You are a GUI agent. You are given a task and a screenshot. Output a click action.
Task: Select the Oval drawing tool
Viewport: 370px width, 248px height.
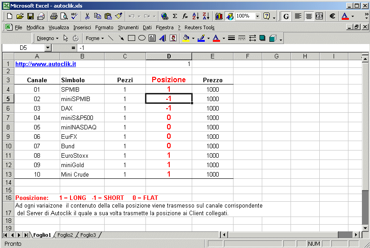click(x=142, y=38)
